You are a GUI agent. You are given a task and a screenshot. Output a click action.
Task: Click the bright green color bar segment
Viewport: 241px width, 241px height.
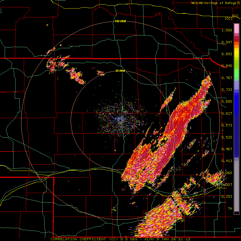(x=236, y=73)
